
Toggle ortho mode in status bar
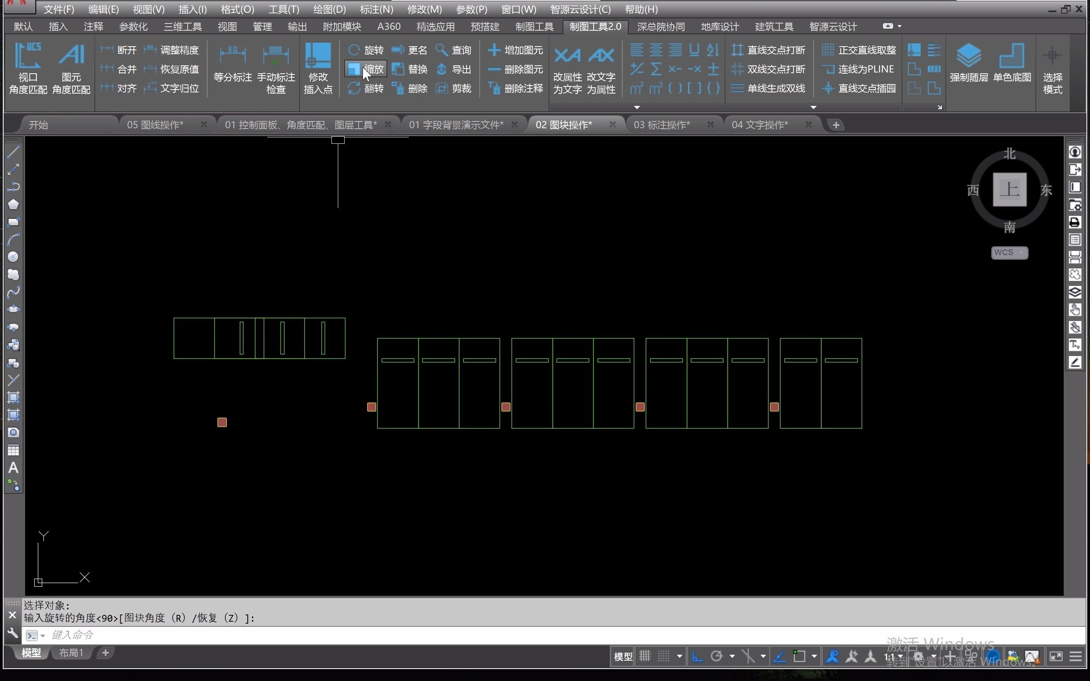pyautogui.click(x=697, y=656)
